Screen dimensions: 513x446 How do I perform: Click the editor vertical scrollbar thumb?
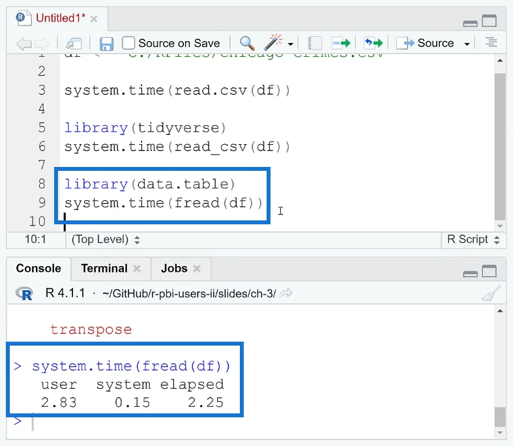click(x=500, y=147)
